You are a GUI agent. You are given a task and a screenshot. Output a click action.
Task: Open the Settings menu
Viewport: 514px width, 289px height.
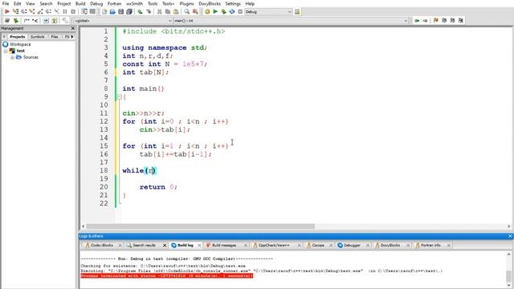coord(233,3)
